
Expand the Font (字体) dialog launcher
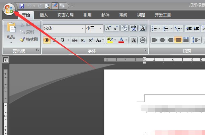(x=145, y=50)
